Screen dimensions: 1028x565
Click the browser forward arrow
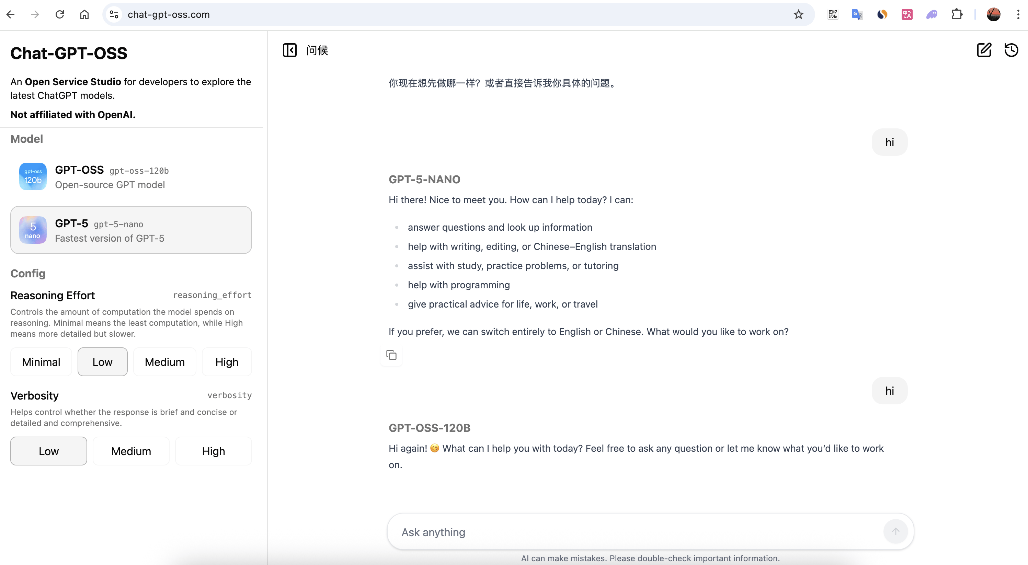point(35,15)
